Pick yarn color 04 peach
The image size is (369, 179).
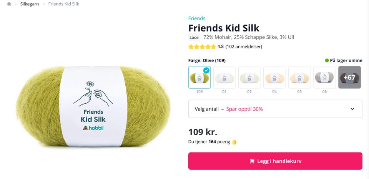[274, 77]
